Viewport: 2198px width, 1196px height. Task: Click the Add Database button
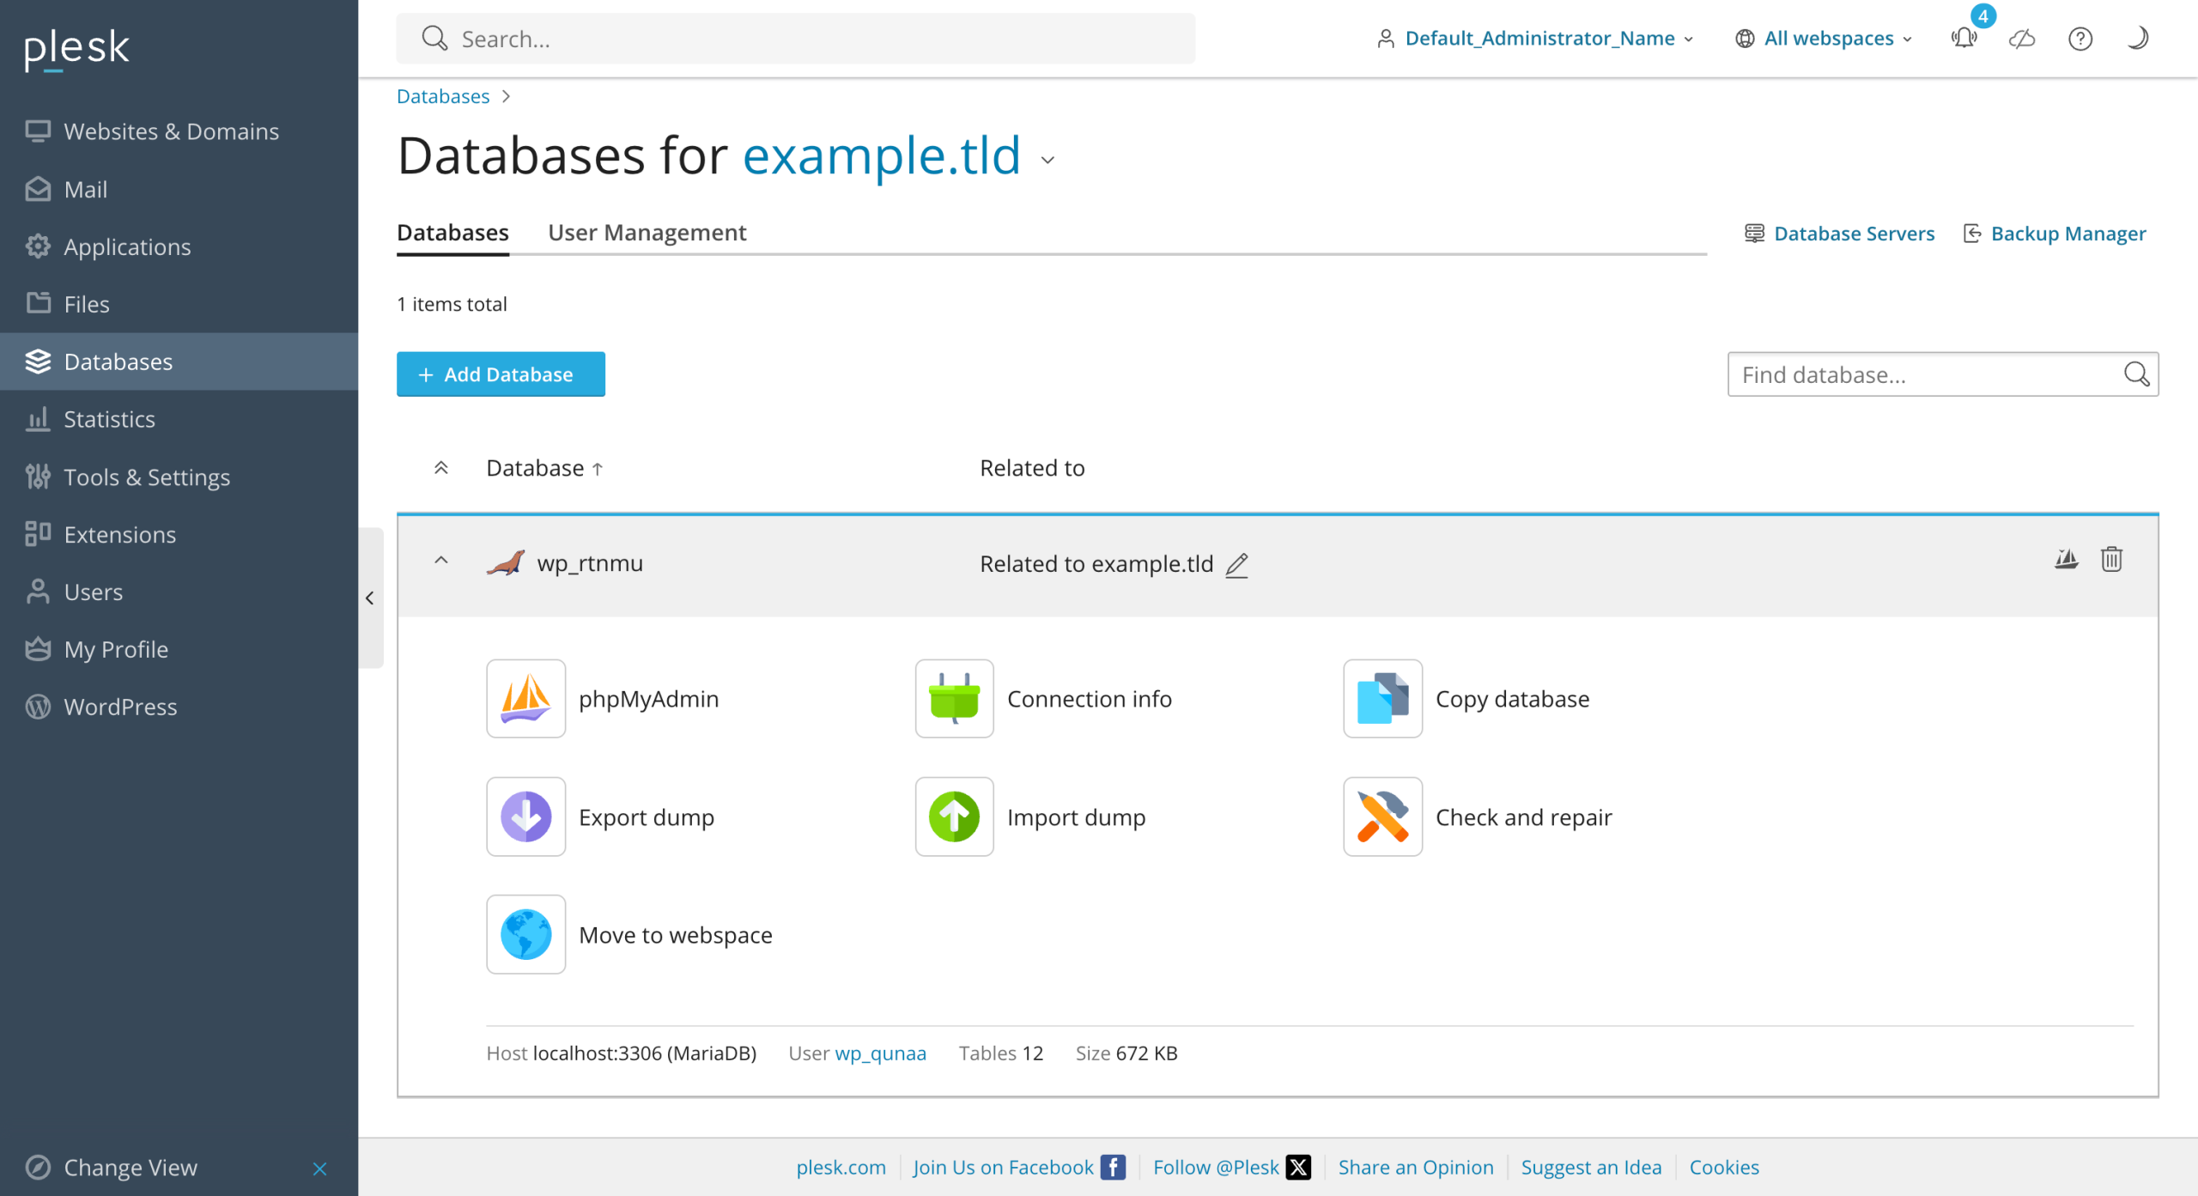[x=501, y=374]
